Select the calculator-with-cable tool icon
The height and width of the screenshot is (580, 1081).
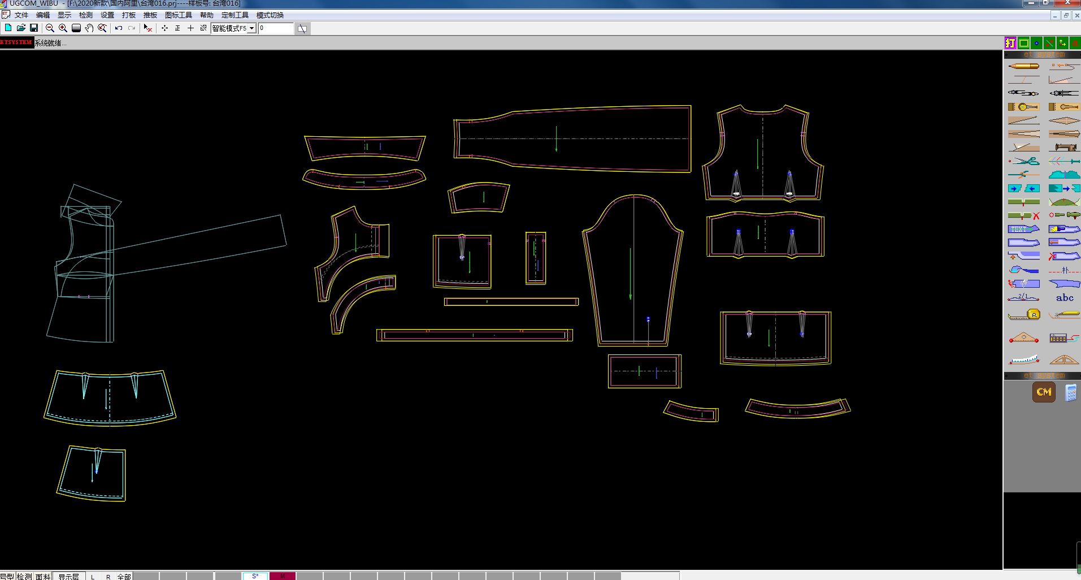[1065, 338]
